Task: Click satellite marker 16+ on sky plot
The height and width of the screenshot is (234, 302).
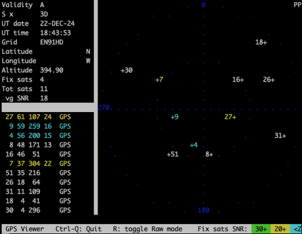Action: [x=238, y=80]
